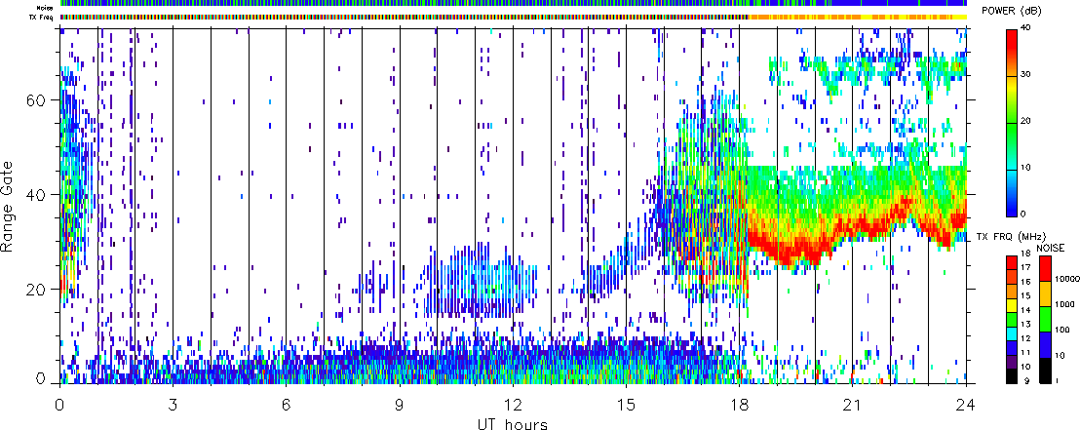Click the '21' tick on UT hours axis
Image resolution: width=1080 pixels, height=430 pixels.
(853, 404)
